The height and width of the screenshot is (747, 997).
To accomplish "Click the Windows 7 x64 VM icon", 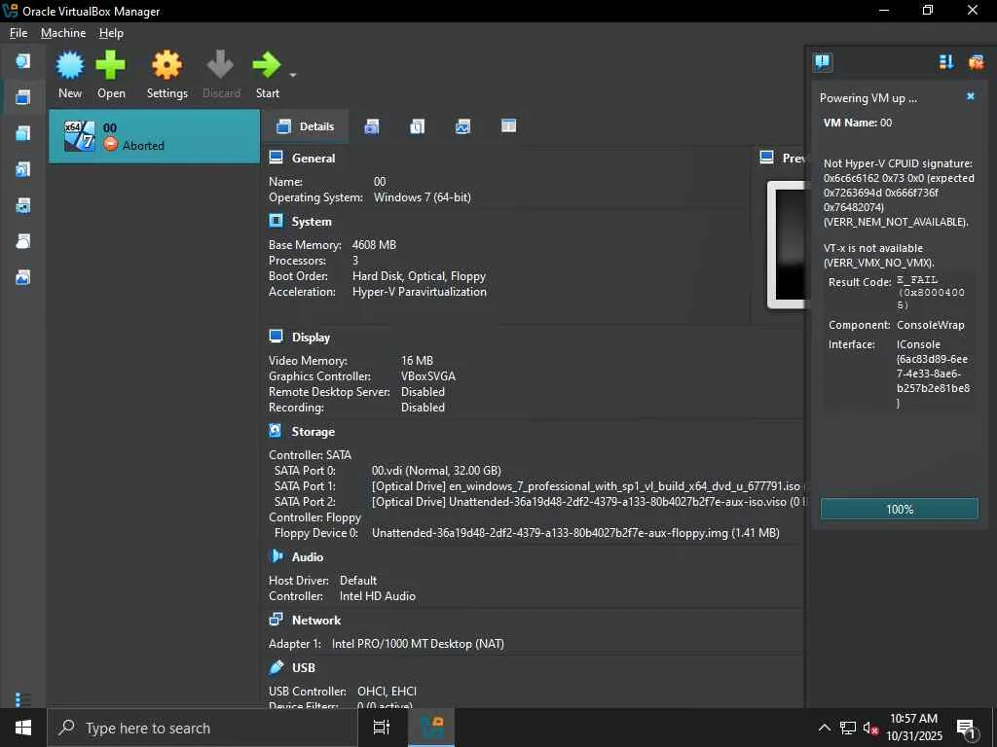I will point(80,136).
